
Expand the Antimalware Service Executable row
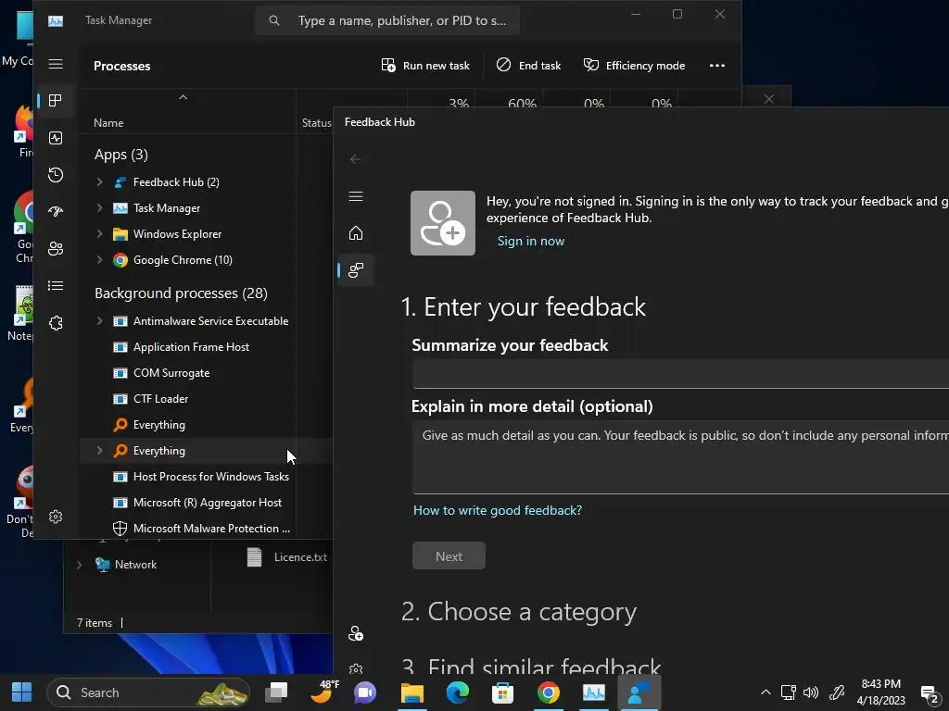pyautogui.click(x=99, y=321)
